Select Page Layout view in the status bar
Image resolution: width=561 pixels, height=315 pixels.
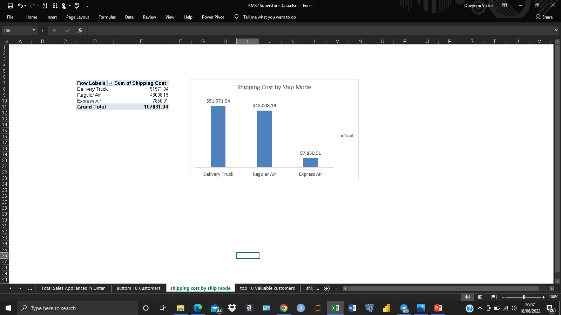tap(480, 297)
